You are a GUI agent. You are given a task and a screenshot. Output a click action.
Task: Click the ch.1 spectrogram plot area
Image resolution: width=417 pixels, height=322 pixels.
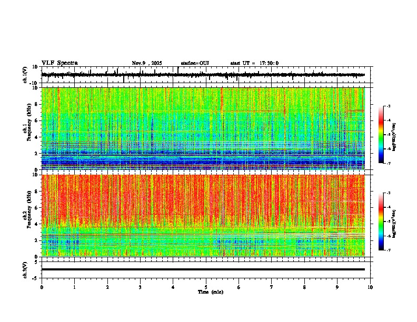pyautogui.click(x=203, y=128)
